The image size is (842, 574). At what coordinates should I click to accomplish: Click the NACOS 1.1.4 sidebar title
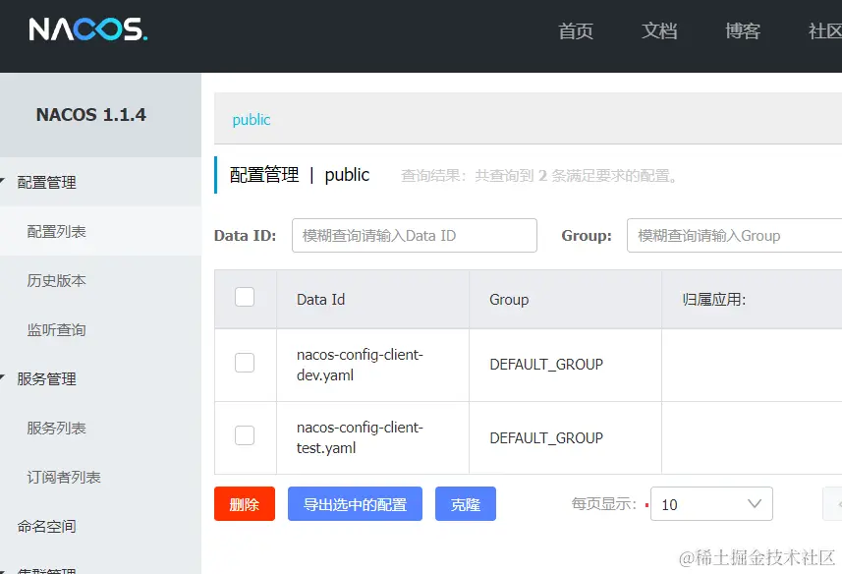[90, 114]
